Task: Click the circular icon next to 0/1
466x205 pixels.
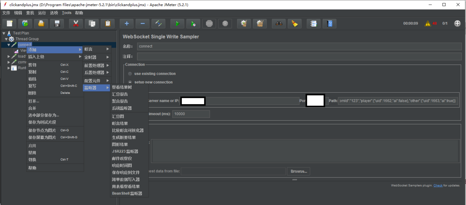Action: coord(457,23)
